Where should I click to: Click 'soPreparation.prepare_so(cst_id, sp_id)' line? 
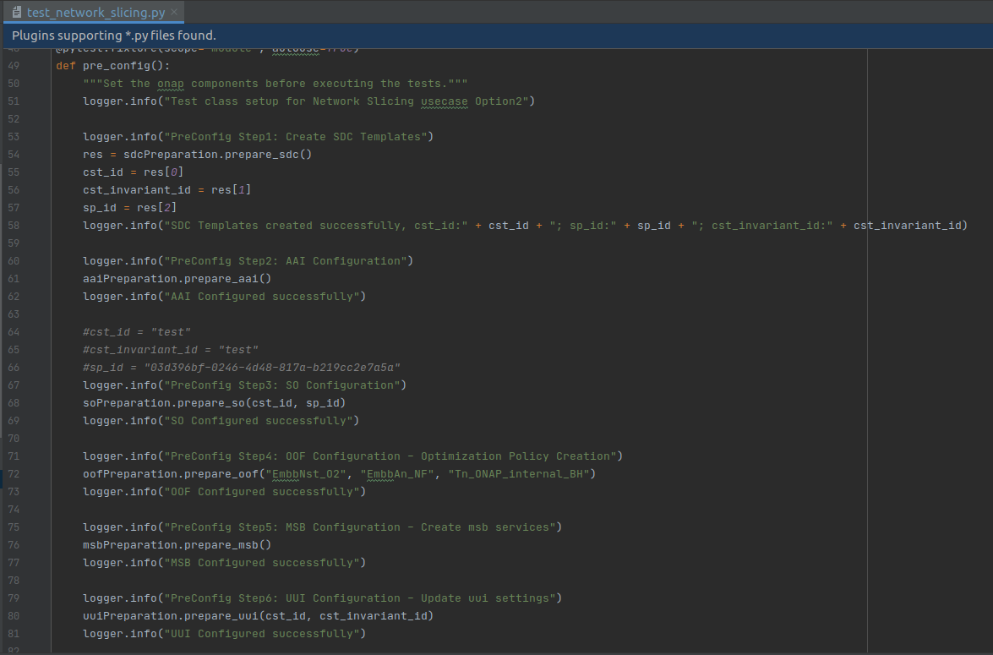pos(214,403)
